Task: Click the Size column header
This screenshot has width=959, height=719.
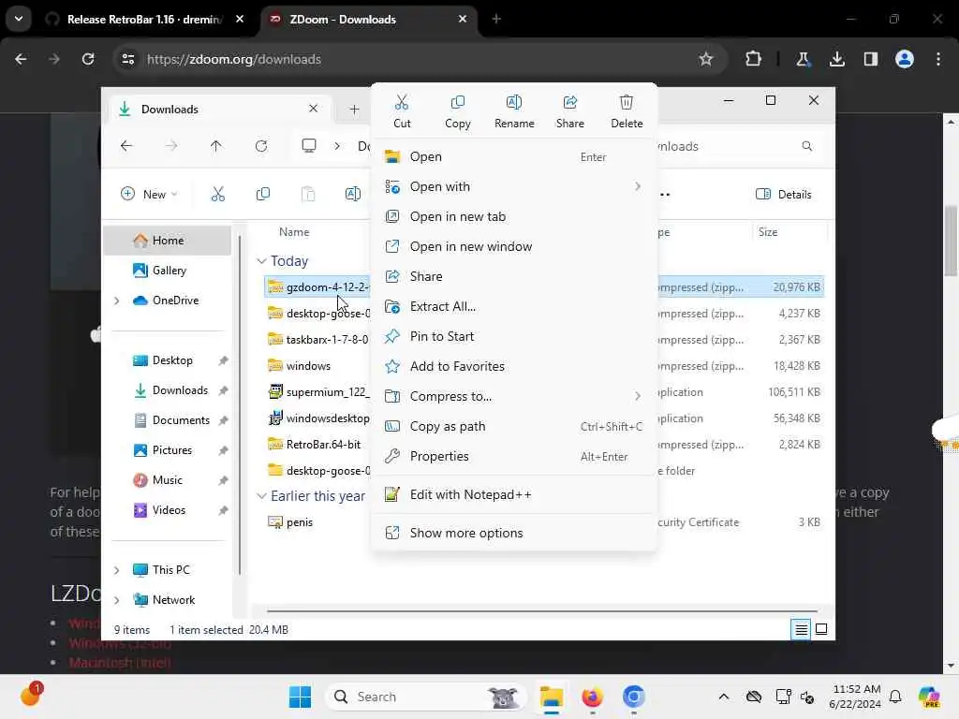Action: pyautogui.click(x=768, y=232)
